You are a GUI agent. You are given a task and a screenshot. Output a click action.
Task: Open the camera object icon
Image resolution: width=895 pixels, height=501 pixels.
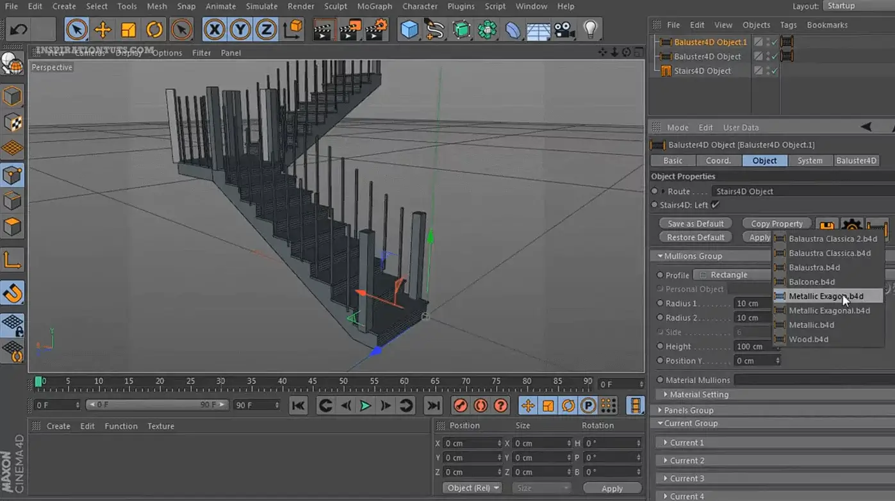pos(564,29)
